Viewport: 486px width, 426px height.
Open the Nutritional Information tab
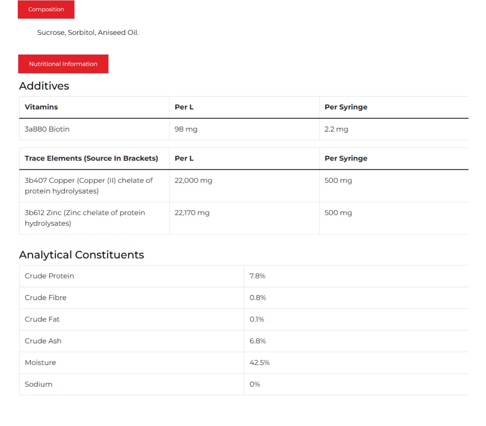point(63,64)
